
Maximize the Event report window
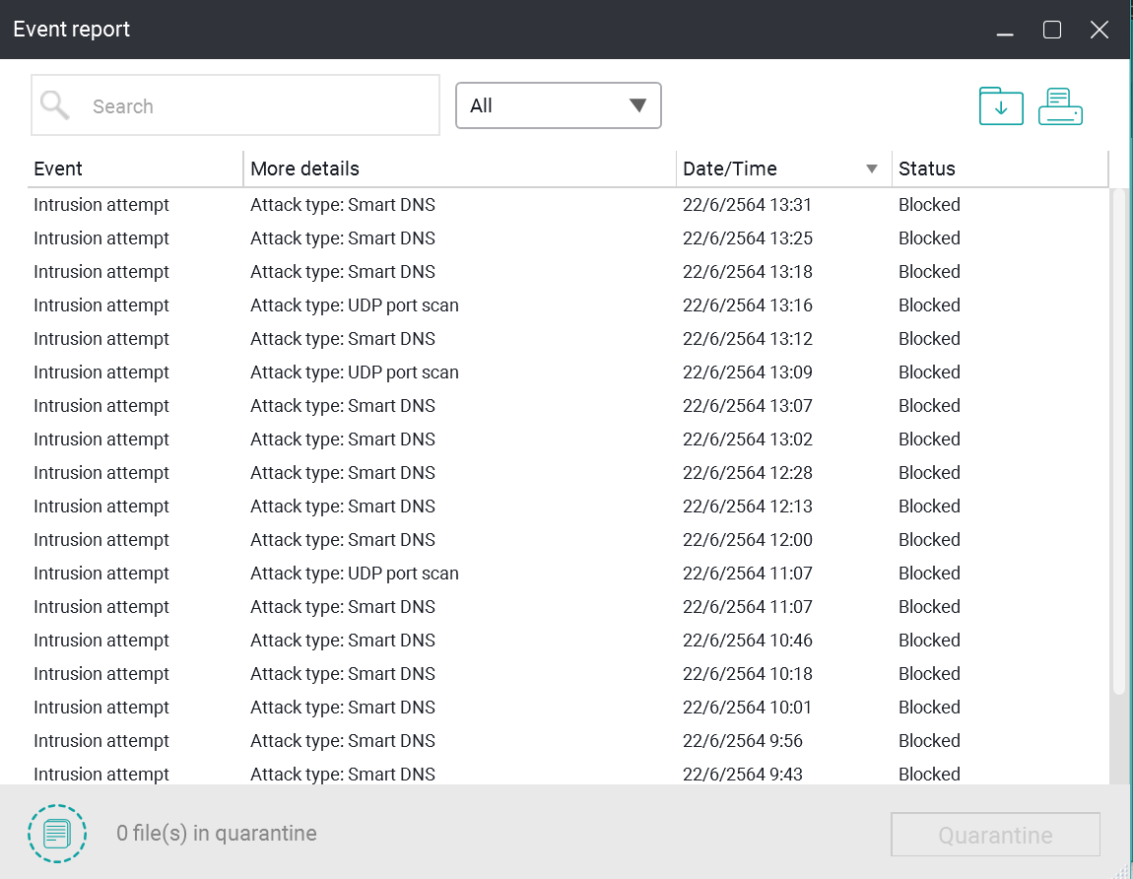[1052, 30]
